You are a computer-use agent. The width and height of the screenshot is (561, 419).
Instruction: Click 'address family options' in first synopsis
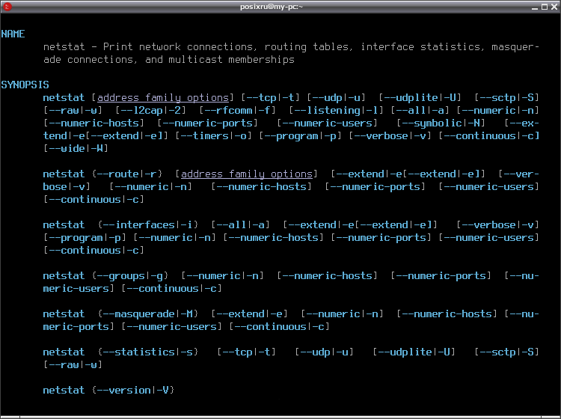click(163, 98)
